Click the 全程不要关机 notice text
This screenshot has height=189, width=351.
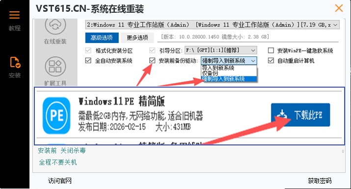pyautogui.click(x=58, y=162)
